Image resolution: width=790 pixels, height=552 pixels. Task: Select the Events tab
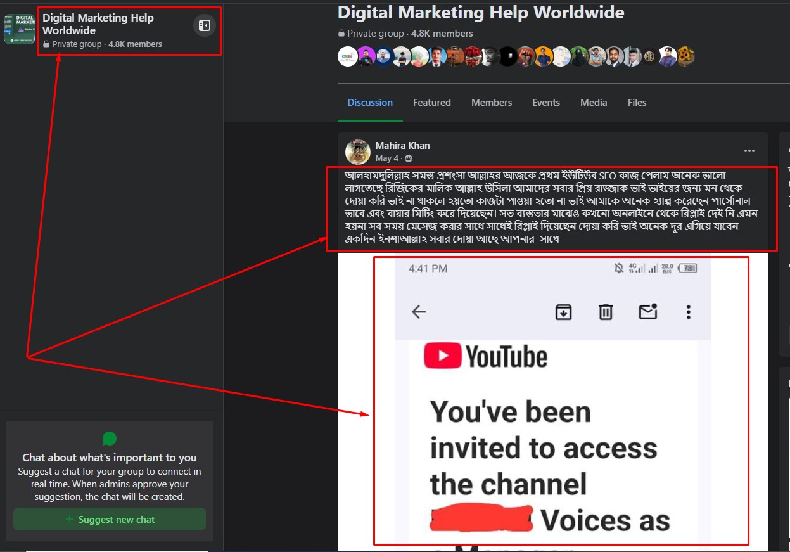coord(546,103)
